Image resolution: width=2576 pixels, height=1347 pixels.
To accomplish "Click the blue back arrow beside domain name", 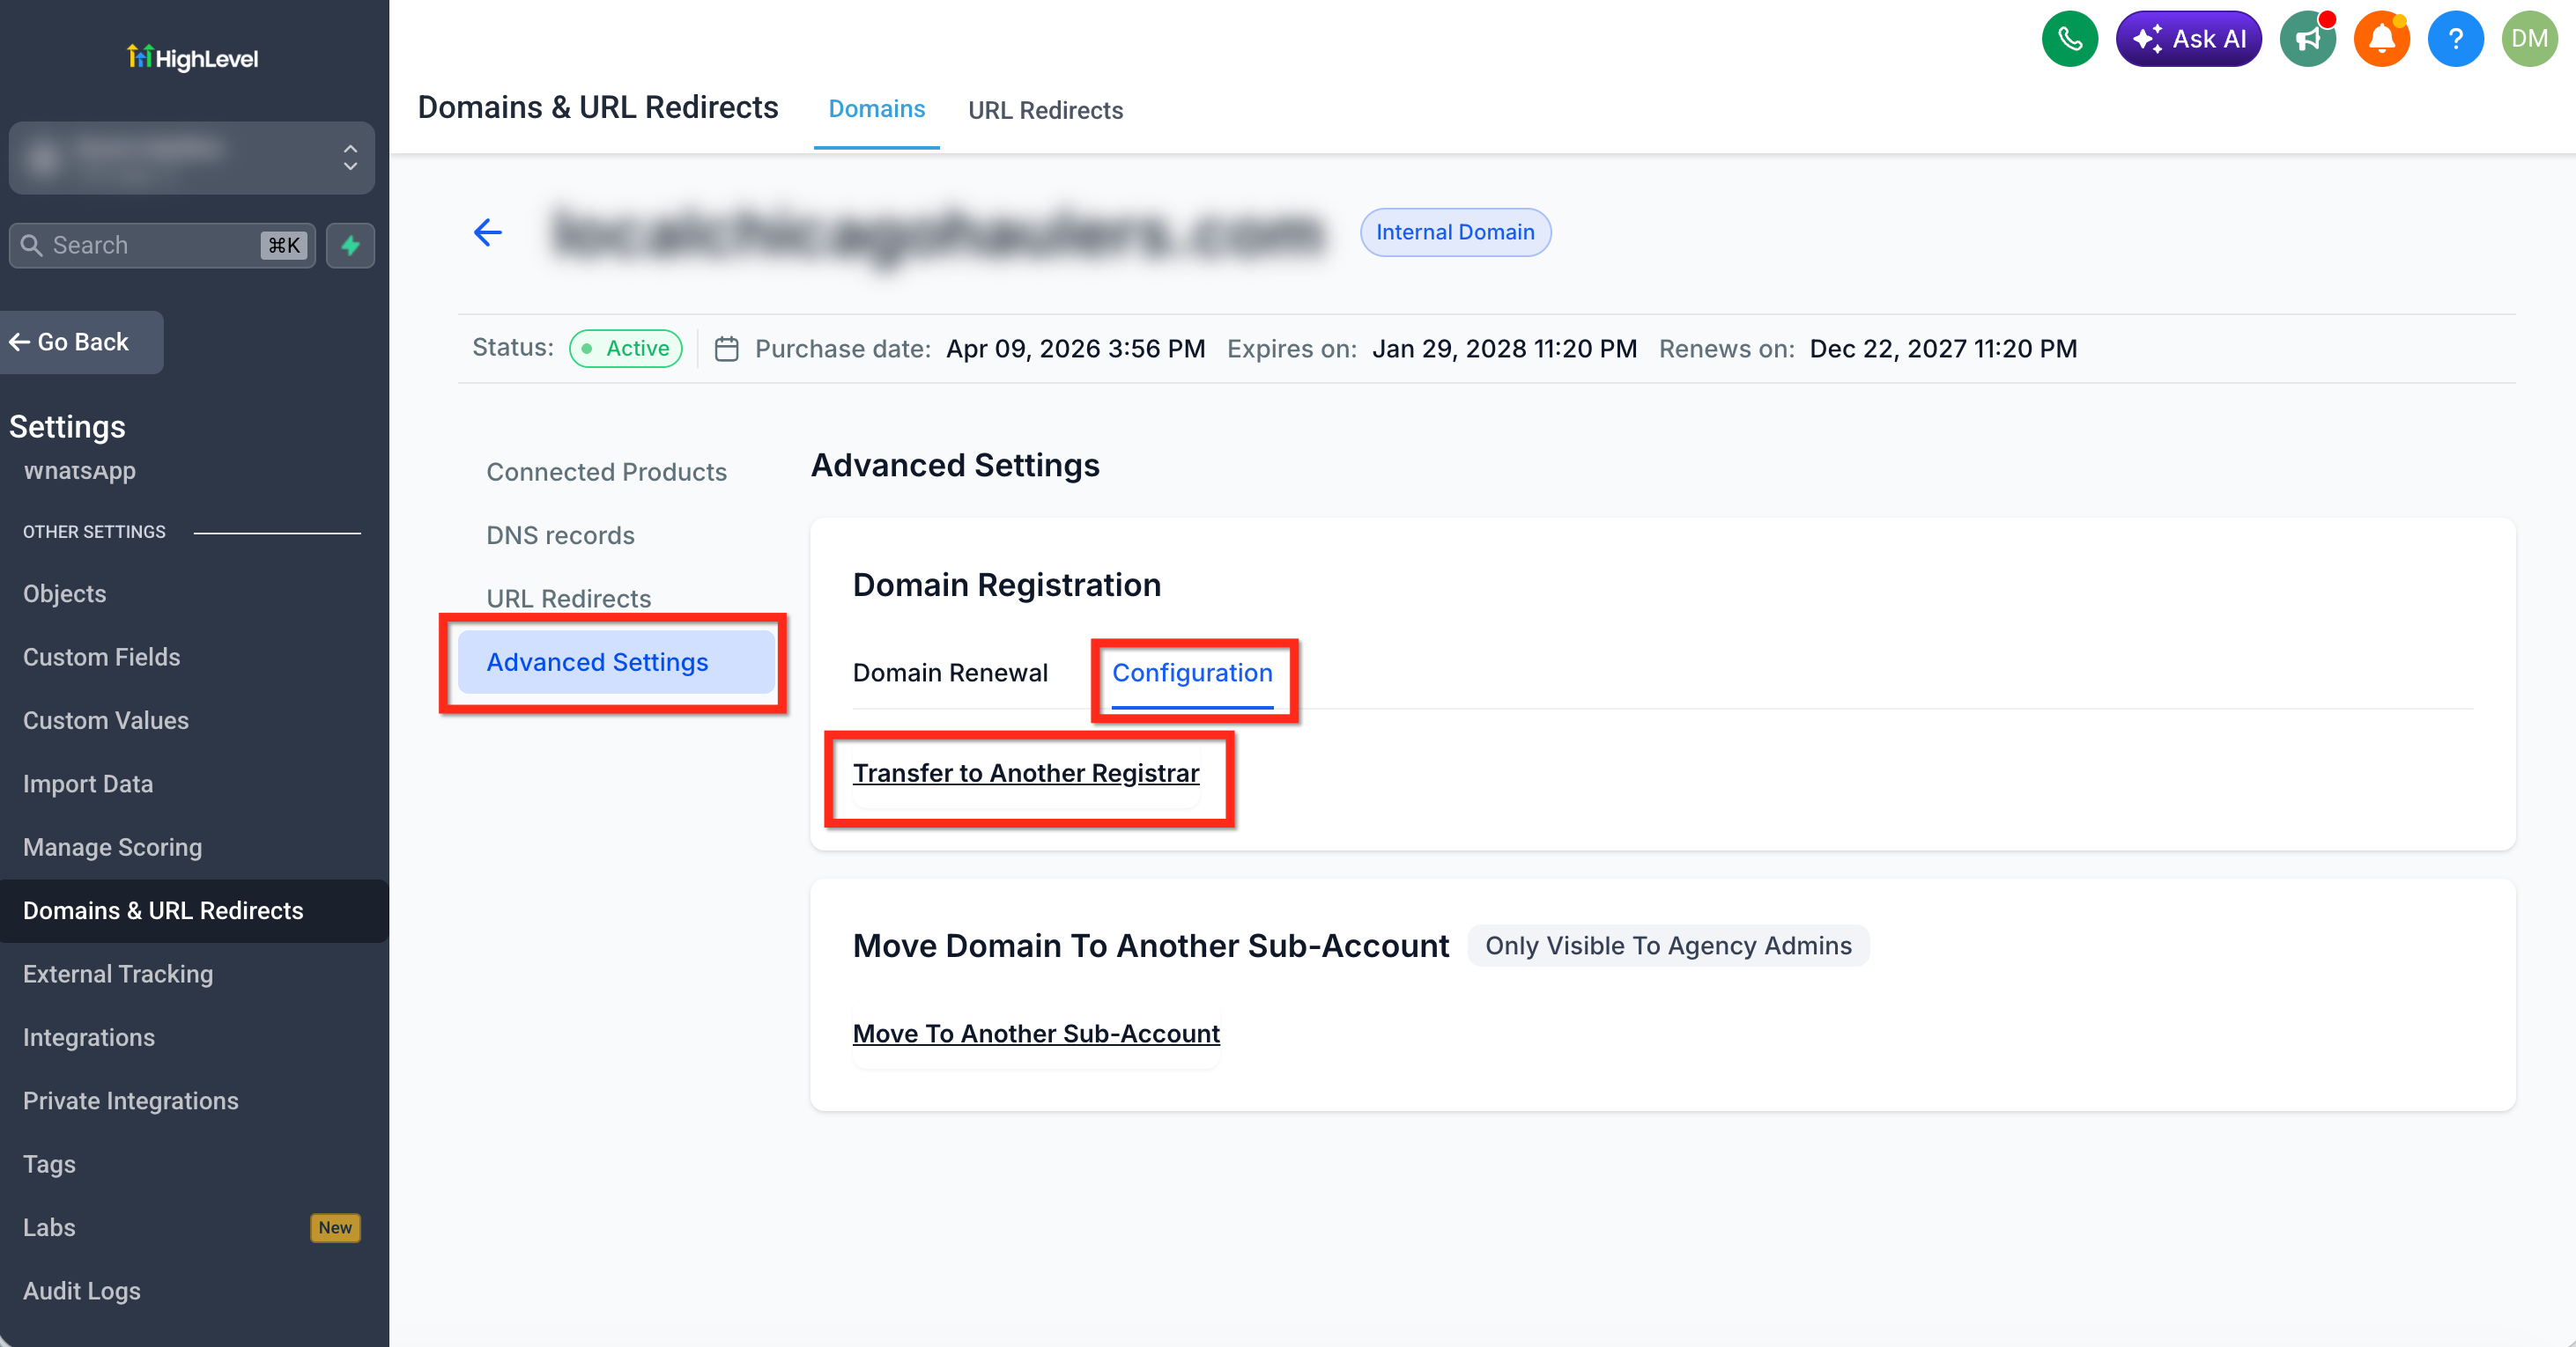I will (487, 232).
